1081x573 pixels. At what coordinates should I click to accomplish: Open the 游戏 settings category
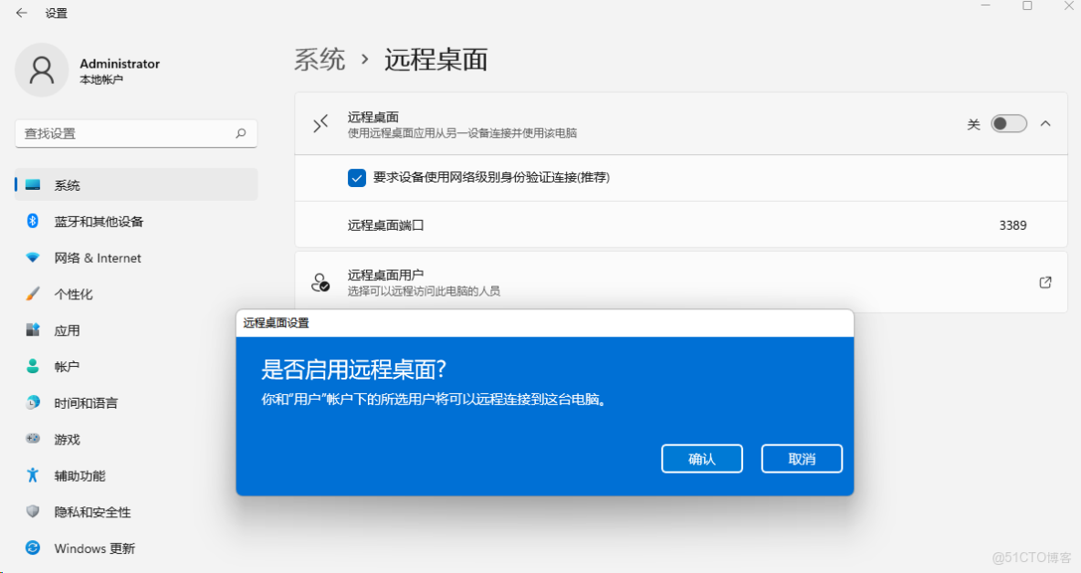[67, 439]
